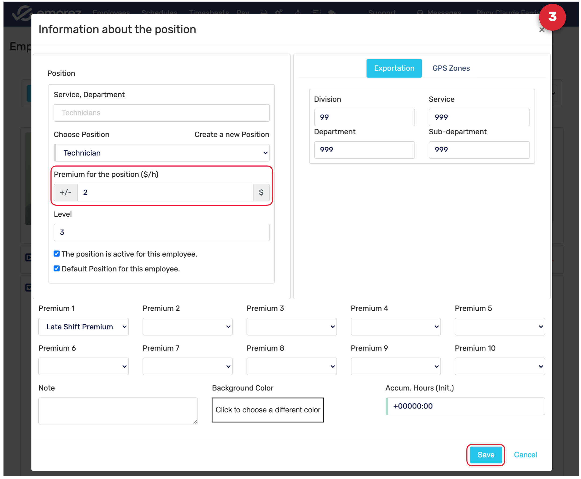This screenshot has width=581, height=479.
Task: Expand the Premium 6 dropdown
Action: click(83, 366)
